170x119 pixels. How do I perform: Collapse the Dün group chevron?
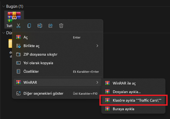(x=3, y=33)
